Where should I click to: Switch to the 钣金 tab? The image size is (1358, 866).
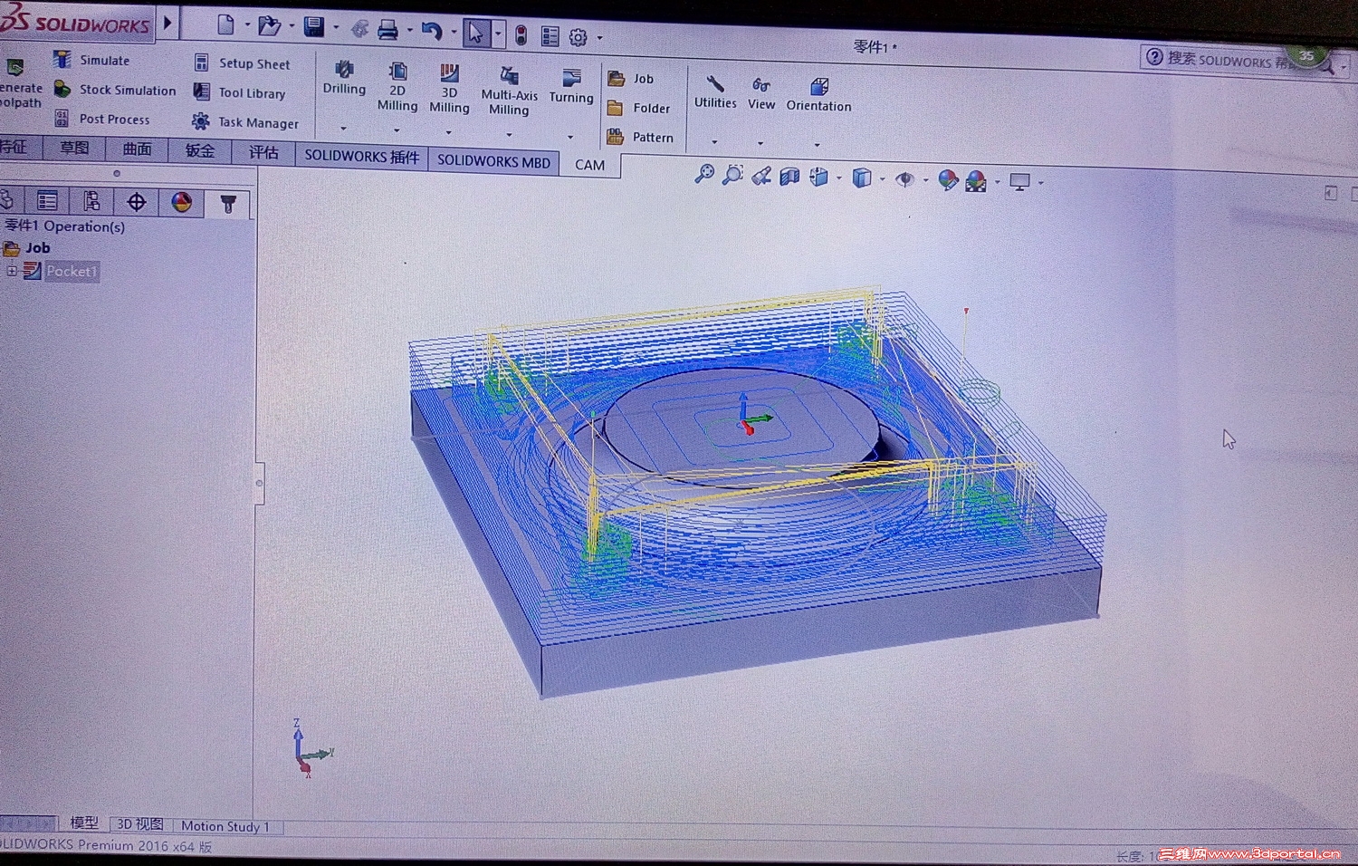tap(200, 150)
